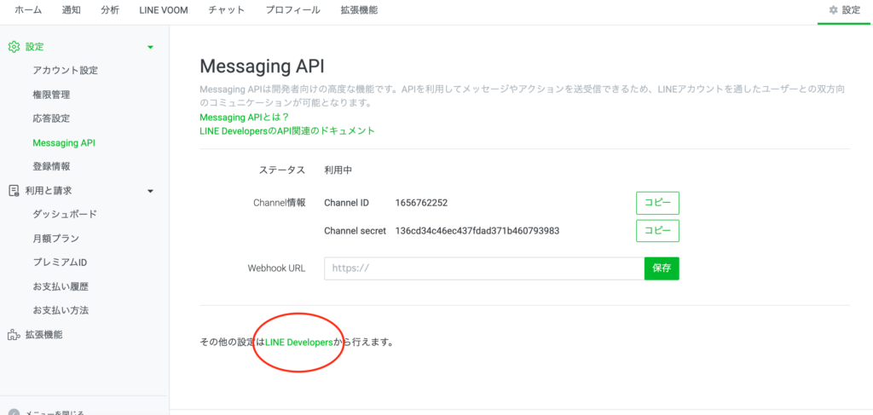
Task: Open 月額プラン in the sidebar
Action: click(55, 239)
